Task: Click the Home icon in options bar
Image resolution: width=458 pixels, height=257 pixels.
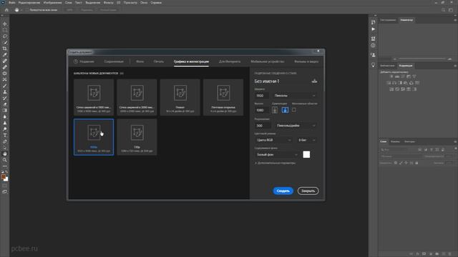Action: pos(6,9)
